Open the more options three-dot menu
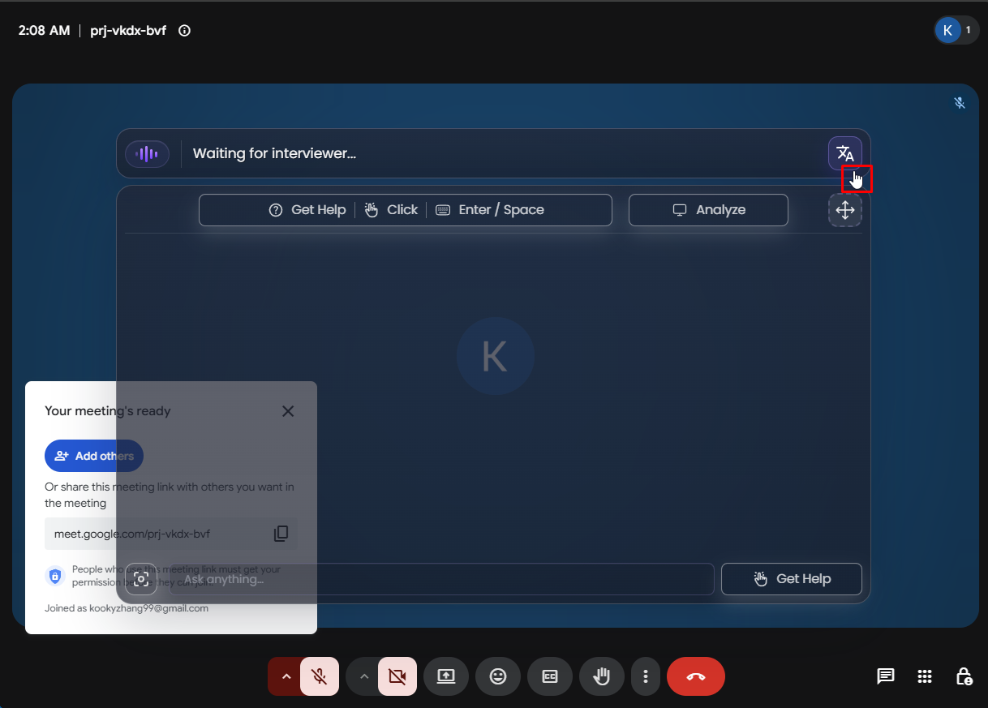 pos(646,676)
